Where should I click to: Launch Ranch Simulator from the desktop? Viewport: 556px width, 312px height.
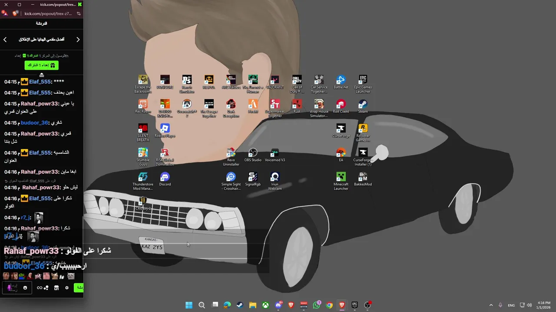187,84
